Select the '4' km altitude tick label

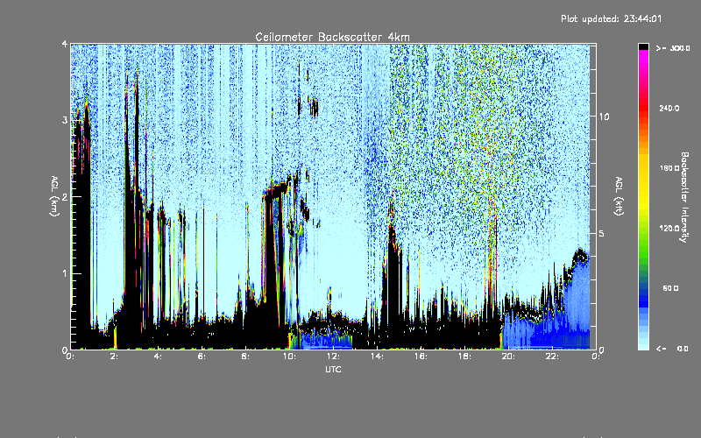65,44
